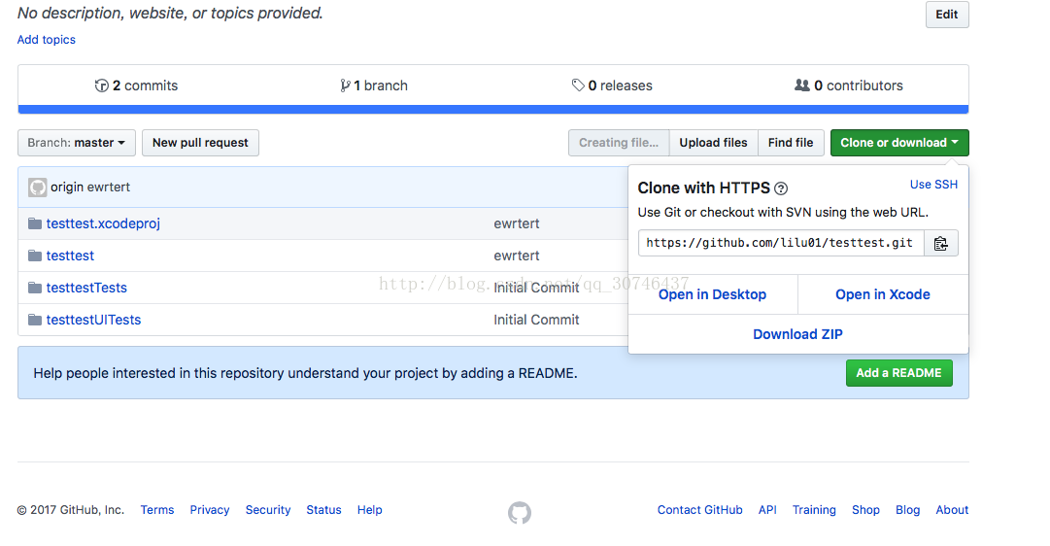Open the Terms footer link

[x=157, y=510]
